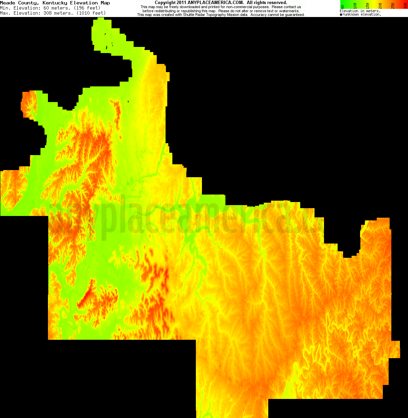Click the 159 meter legend mark
The height and width of the screenshot is (418, 408).
point(368,6)
